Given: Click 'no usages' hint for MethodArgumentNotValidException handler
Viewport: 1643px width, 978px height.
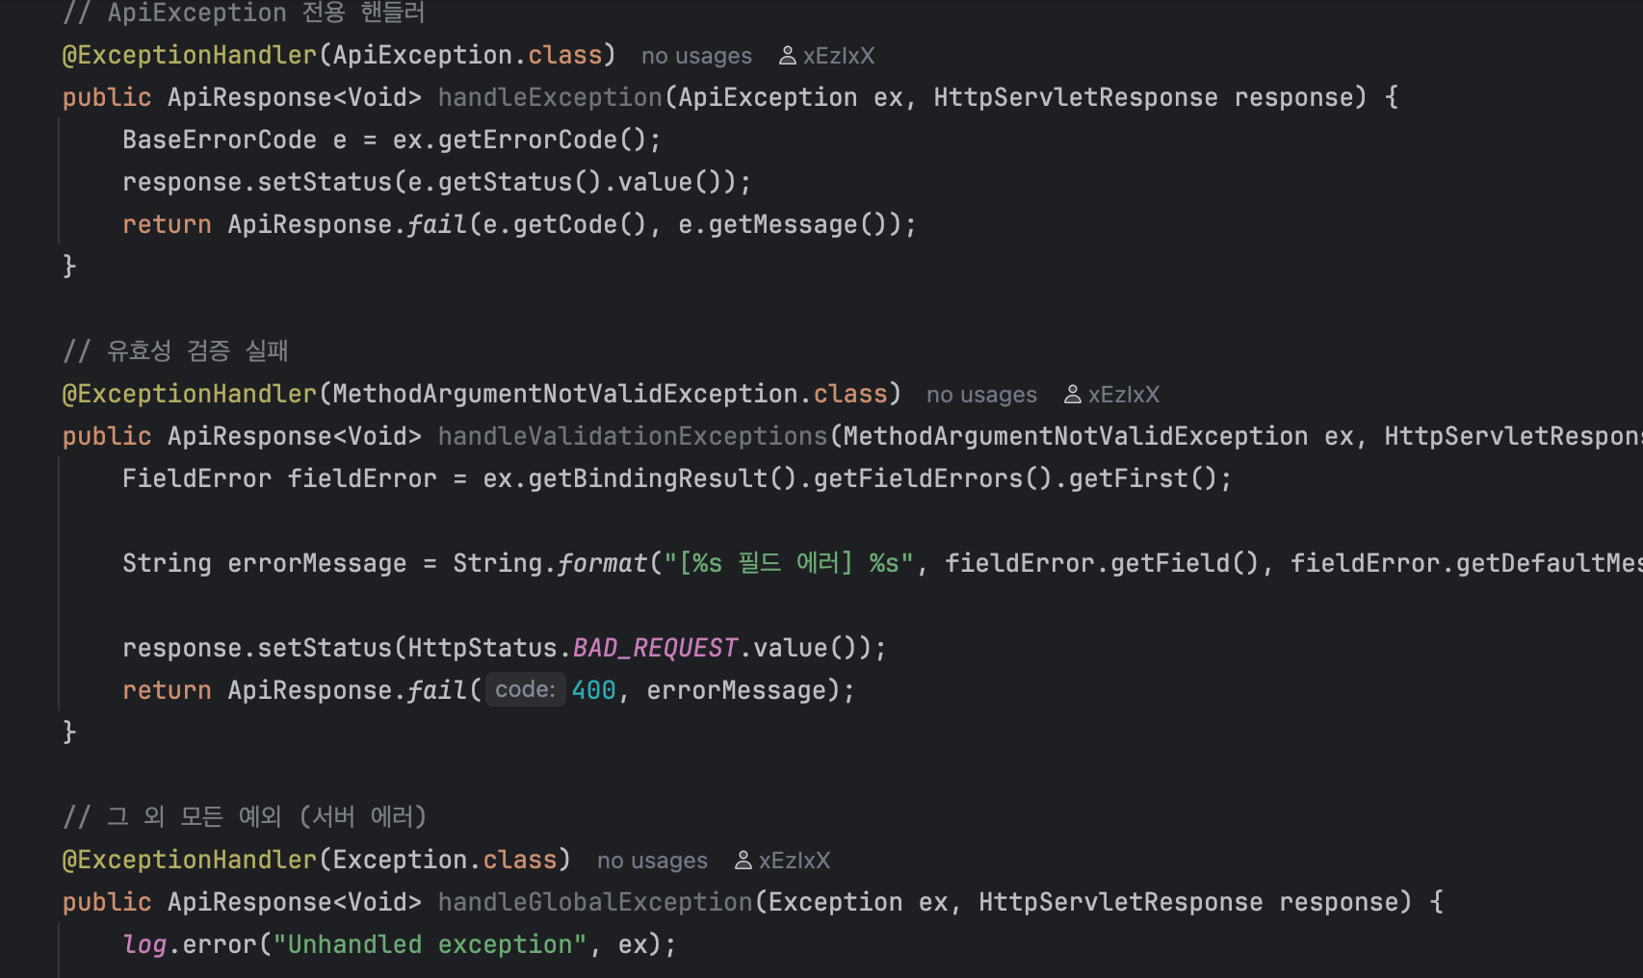Looking at the screenshot, I should point(981,395).
